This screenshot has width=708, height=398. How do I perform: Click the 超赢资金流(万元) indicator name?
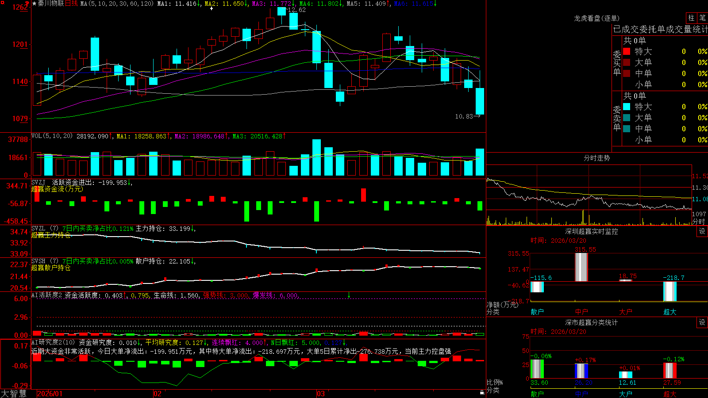coord(57,189)
